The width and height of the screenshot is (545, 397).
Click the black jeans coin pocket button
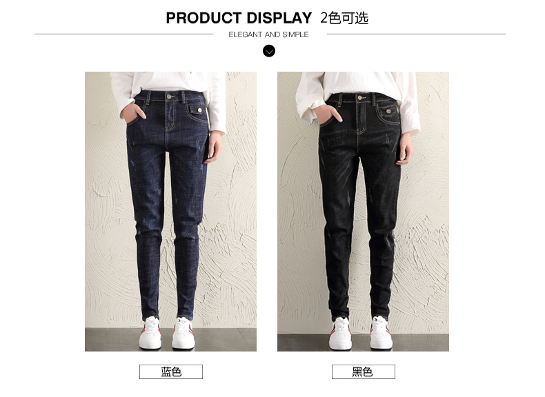[x=388, y=111]
